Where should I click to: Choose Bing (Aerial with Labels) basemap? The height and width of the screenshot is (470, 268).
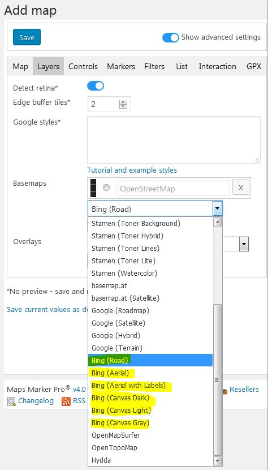[150, 386]
